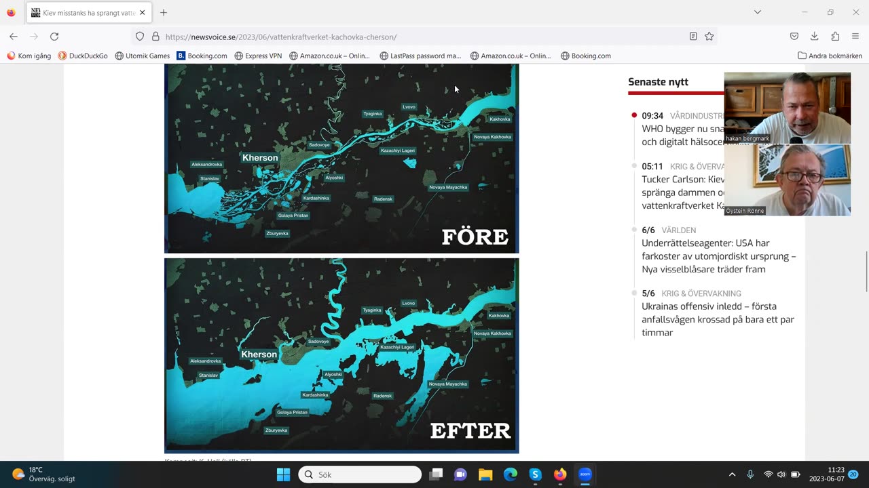Launch Microsoft Edge from the taskbar
The image size is (869, 488).
tap(511, 474)
